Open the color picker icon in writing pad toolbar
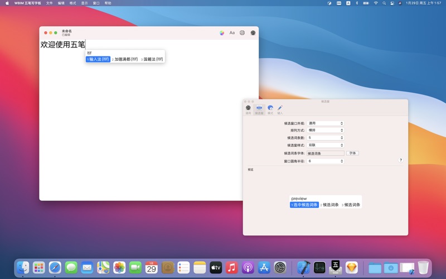Viewport: 446px width, 279px height. [222, 33]
